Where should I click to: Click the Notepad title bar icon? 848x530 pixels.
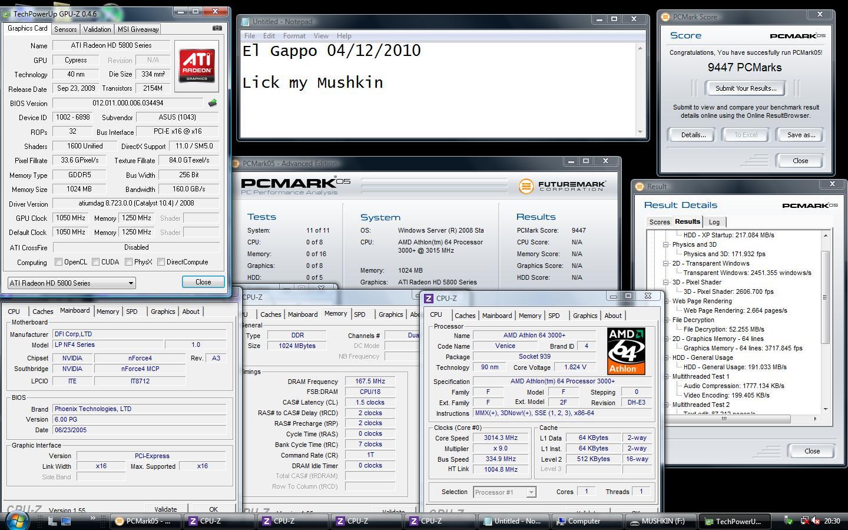click(x=246, y=22)
